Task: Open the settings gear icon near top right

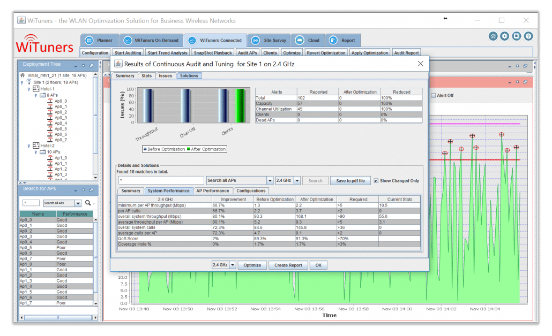Action: coord(505,36)
